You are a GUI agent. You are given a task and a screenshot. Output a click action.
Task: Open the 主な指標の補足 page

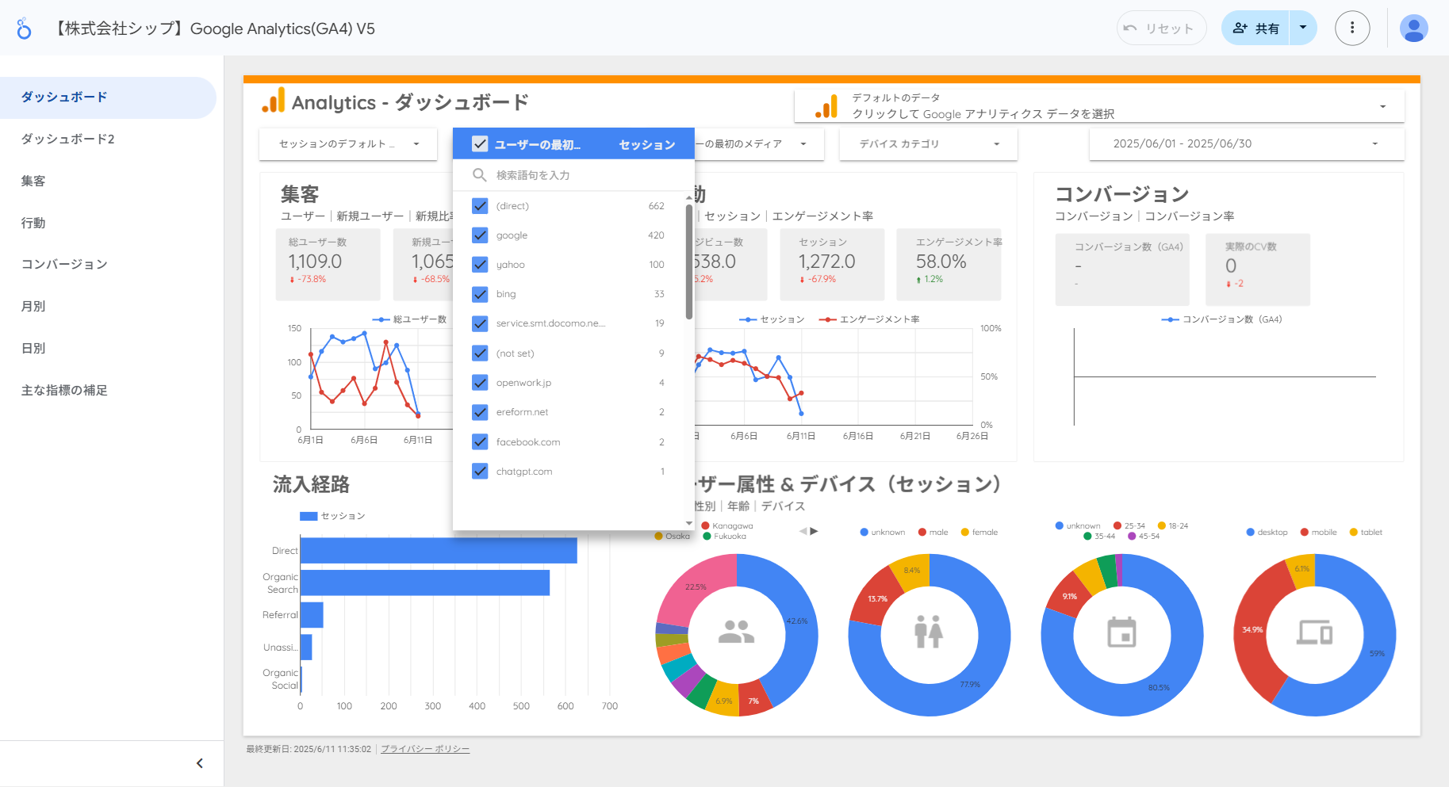108,391
